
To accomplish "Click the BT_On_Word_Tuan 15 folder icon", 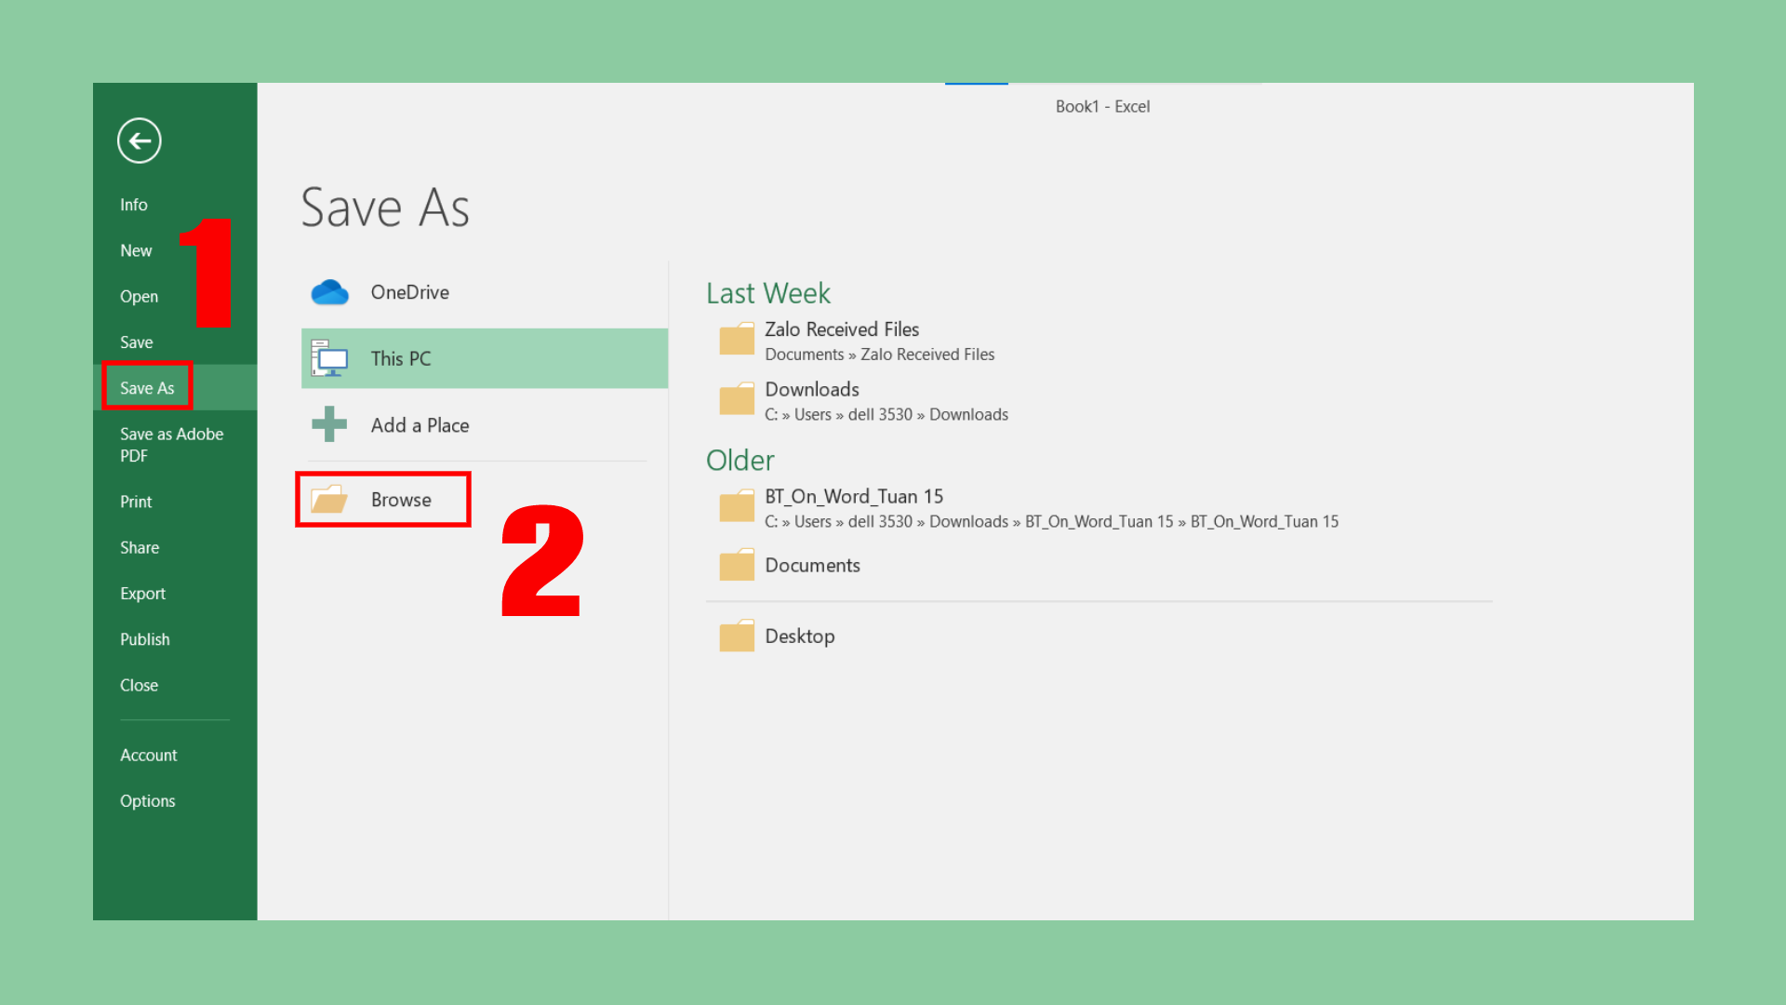I will click(x=737, y=506).
